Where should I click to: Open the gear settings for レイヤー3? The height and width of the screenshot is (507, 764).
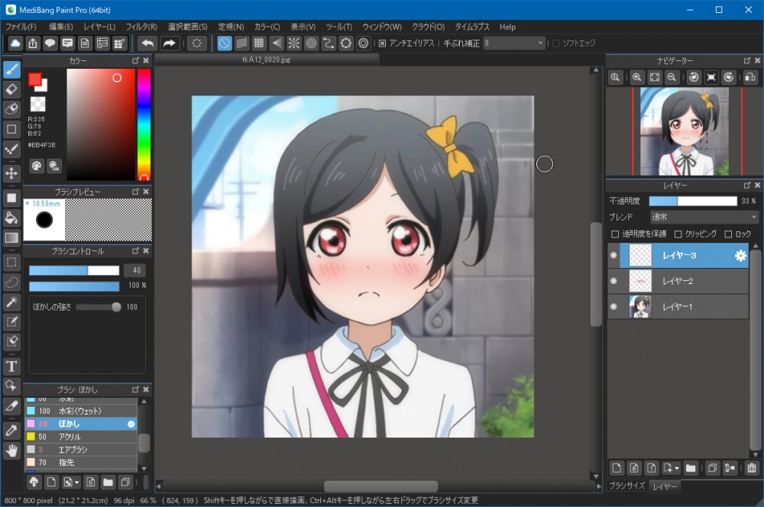click(740, 256)
